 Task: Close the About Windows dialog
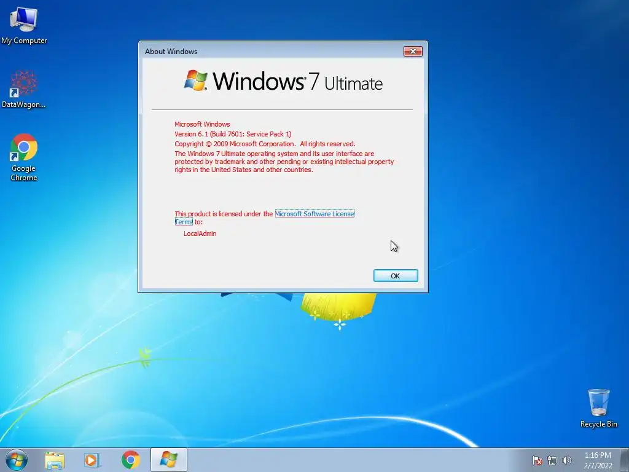point(413,51)
